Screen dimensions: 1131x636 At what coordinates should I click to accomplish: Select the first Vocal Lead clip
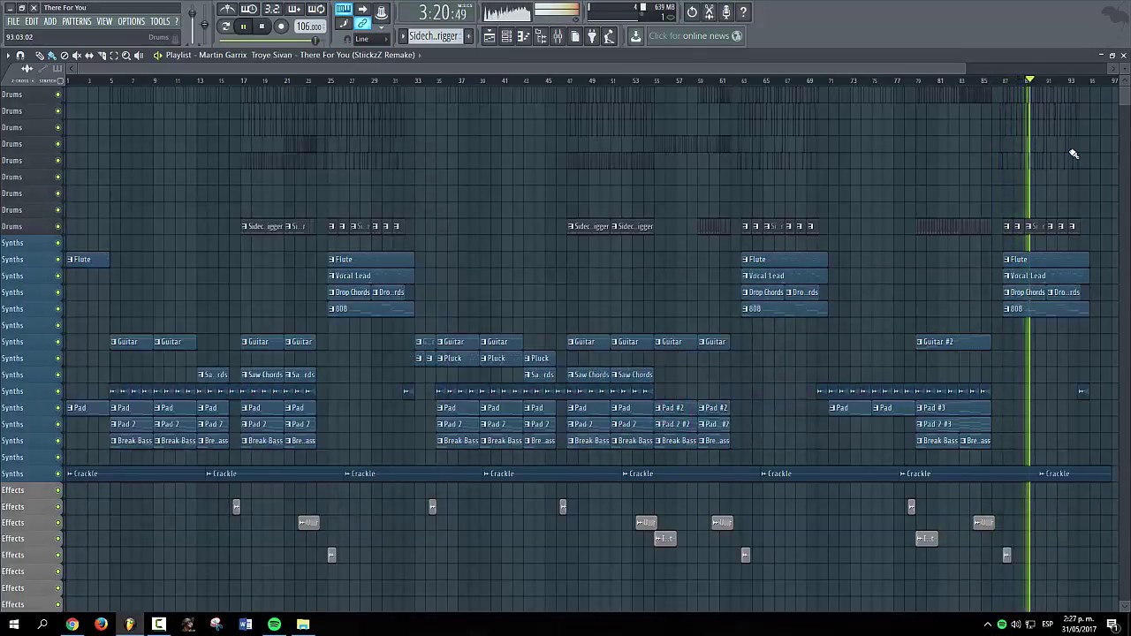tap(371, 276)
